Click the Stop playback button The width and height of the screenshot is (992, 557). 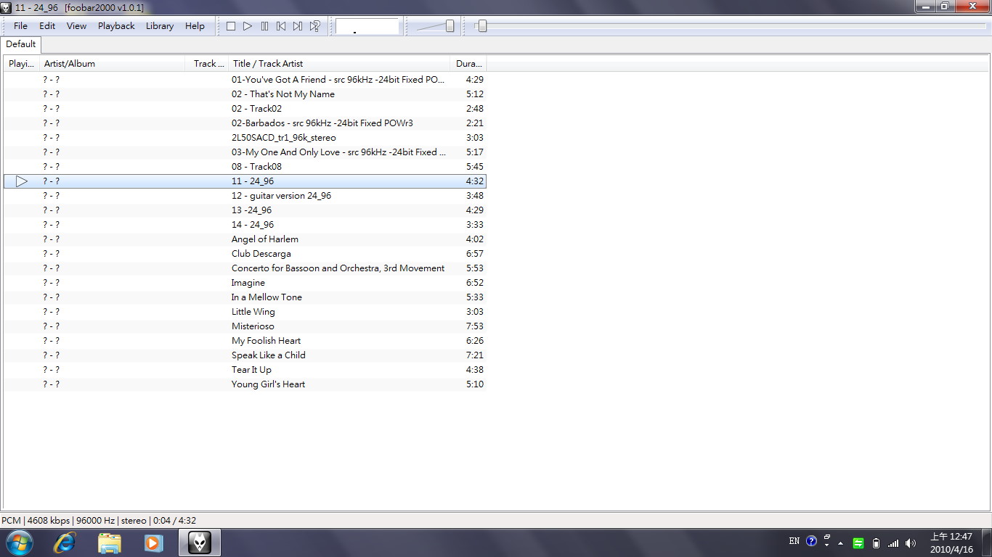click(x=231, y=26)
